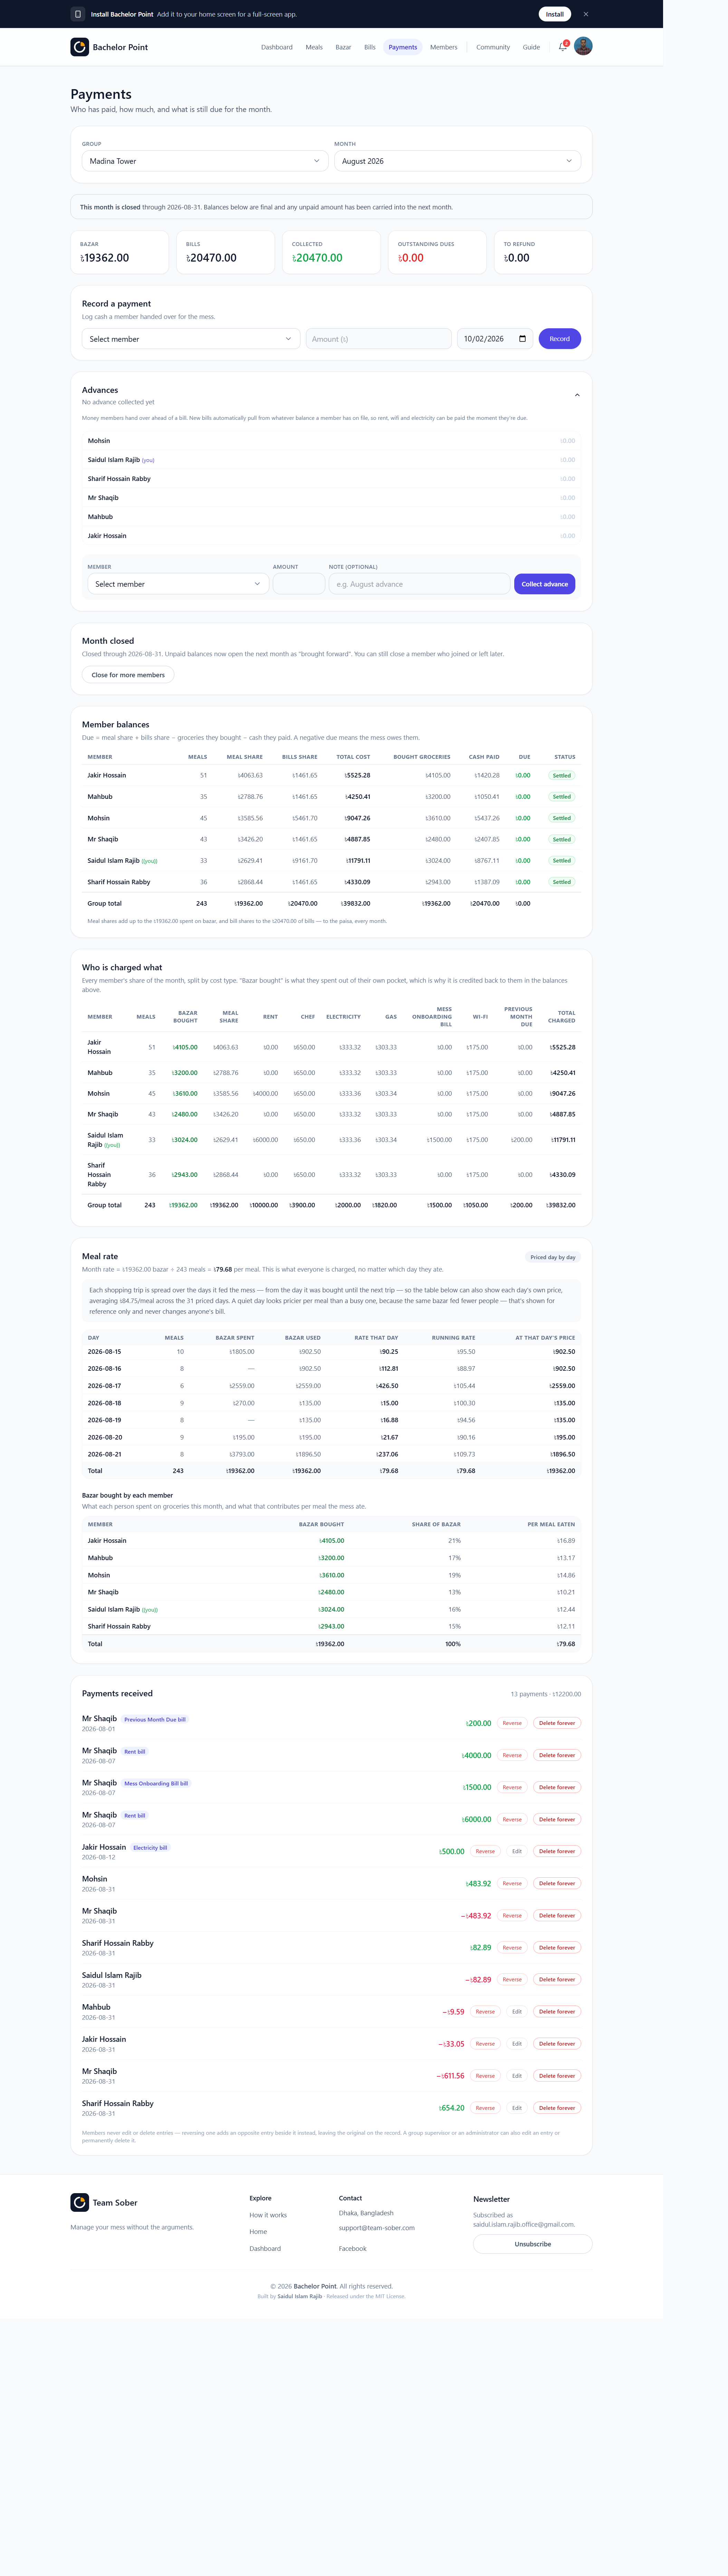This screenshot has height=2576, width=728.
Task: Edit Jakir Hossain's ৳500.00 Electricity bill payment
Action: [517, 1851]
